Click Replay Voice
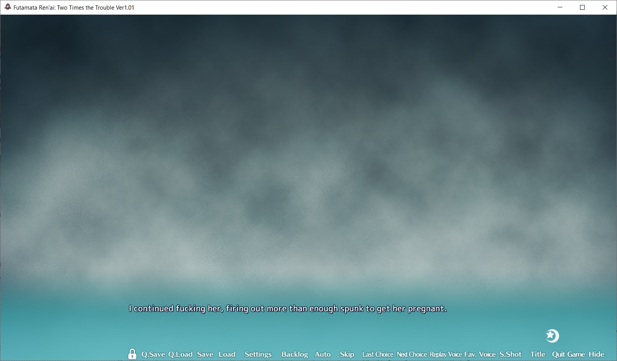The width and height of the screenshot is (617, 361). pyautogui.click(x=446, y=354)
